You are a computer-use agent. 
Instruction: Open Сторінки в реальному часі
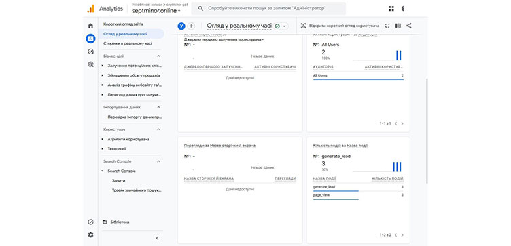[x=128, y=43]
